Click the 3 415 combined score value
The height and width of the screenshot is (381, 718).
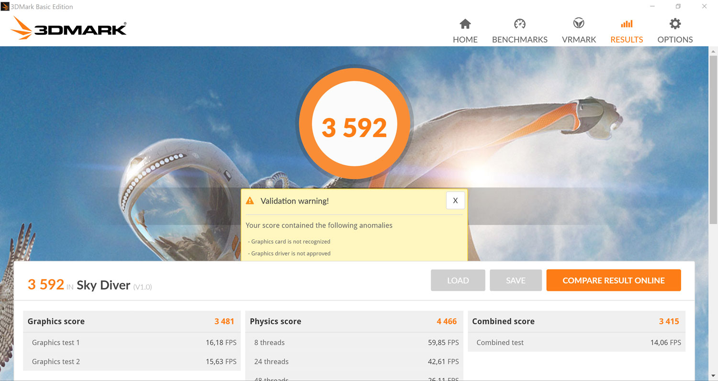coord(669,321)
